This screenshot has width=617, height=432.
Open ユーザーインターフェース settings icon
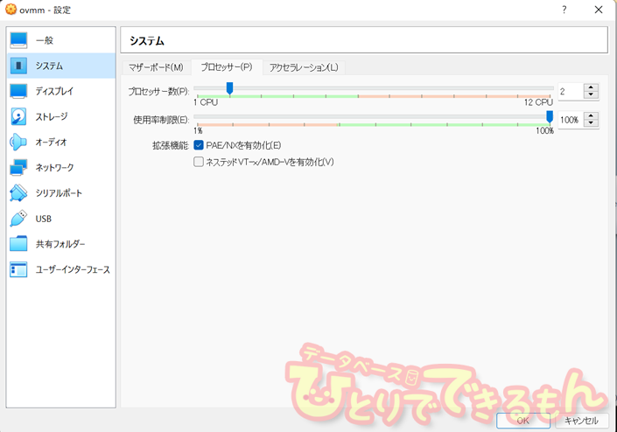click(19, 269)
